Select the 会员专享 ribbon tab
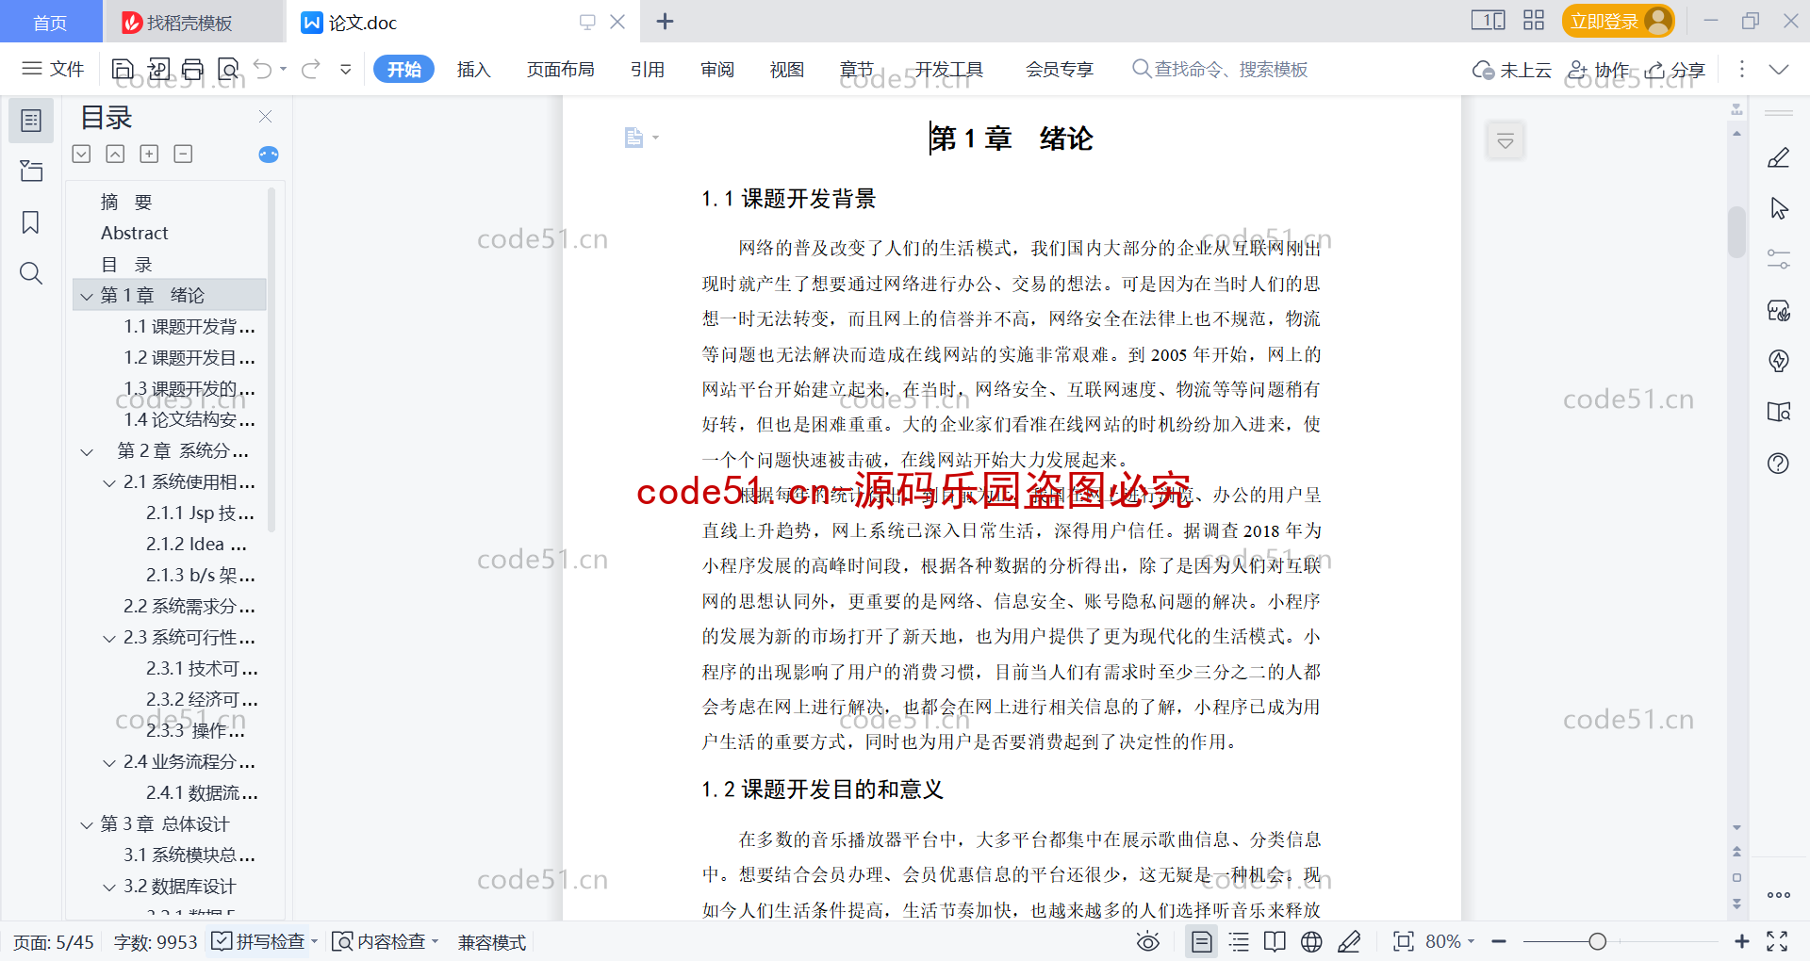The image size is (1810, 961). (x=1060, y=69)
